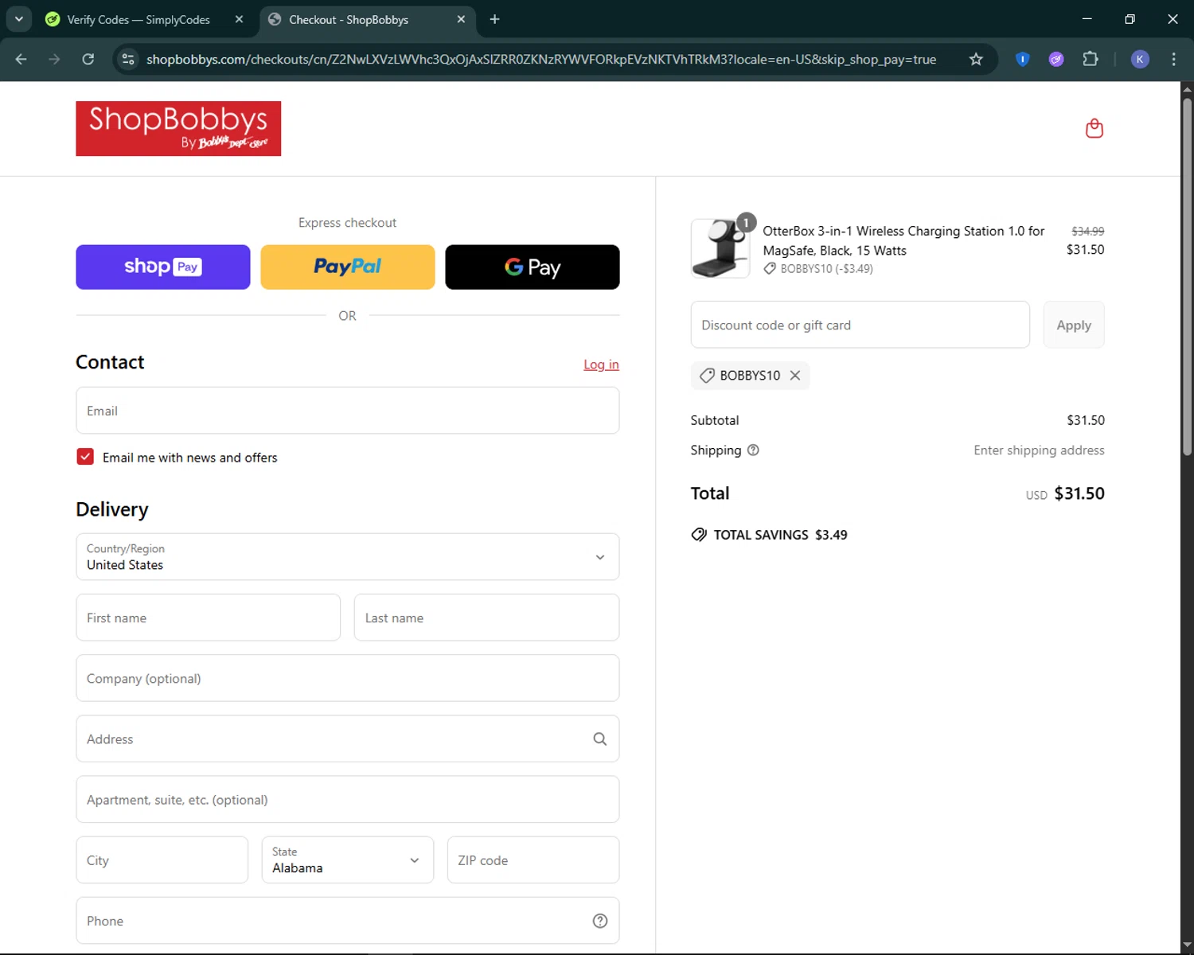This screenshot has width=1194, height=955.
Task: Remove the BOBBYS10 discount code
Action: click(x=794, y=376)
